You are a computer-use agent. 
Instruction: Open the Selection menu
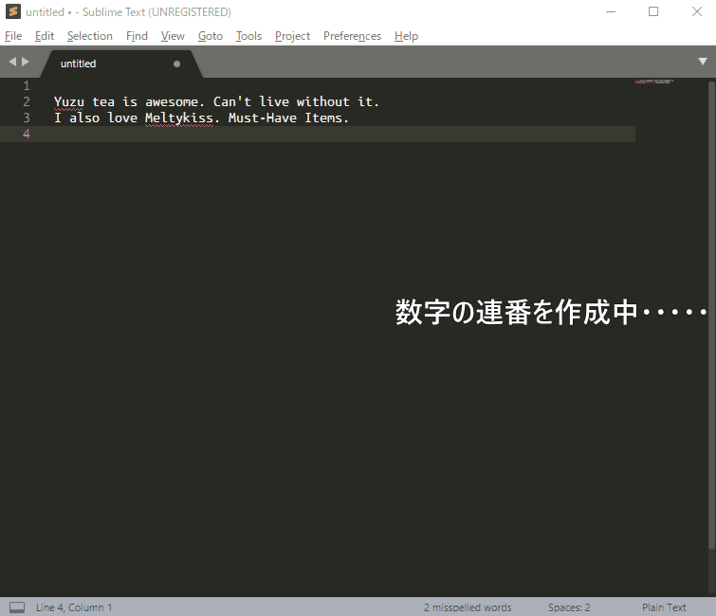point(89,36)
